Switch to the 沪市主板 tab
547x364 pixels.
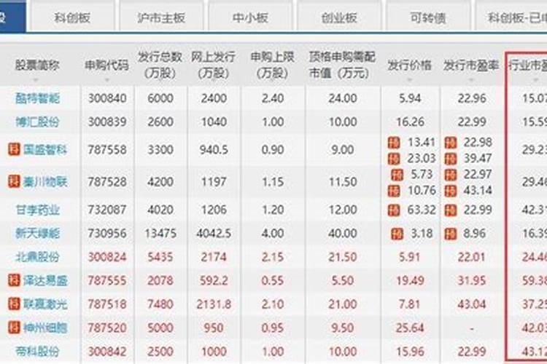point(161,17)
